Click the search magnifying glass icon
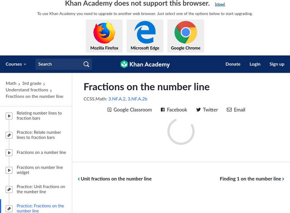Viewport: 290px width, 213px height. point(86,64)
